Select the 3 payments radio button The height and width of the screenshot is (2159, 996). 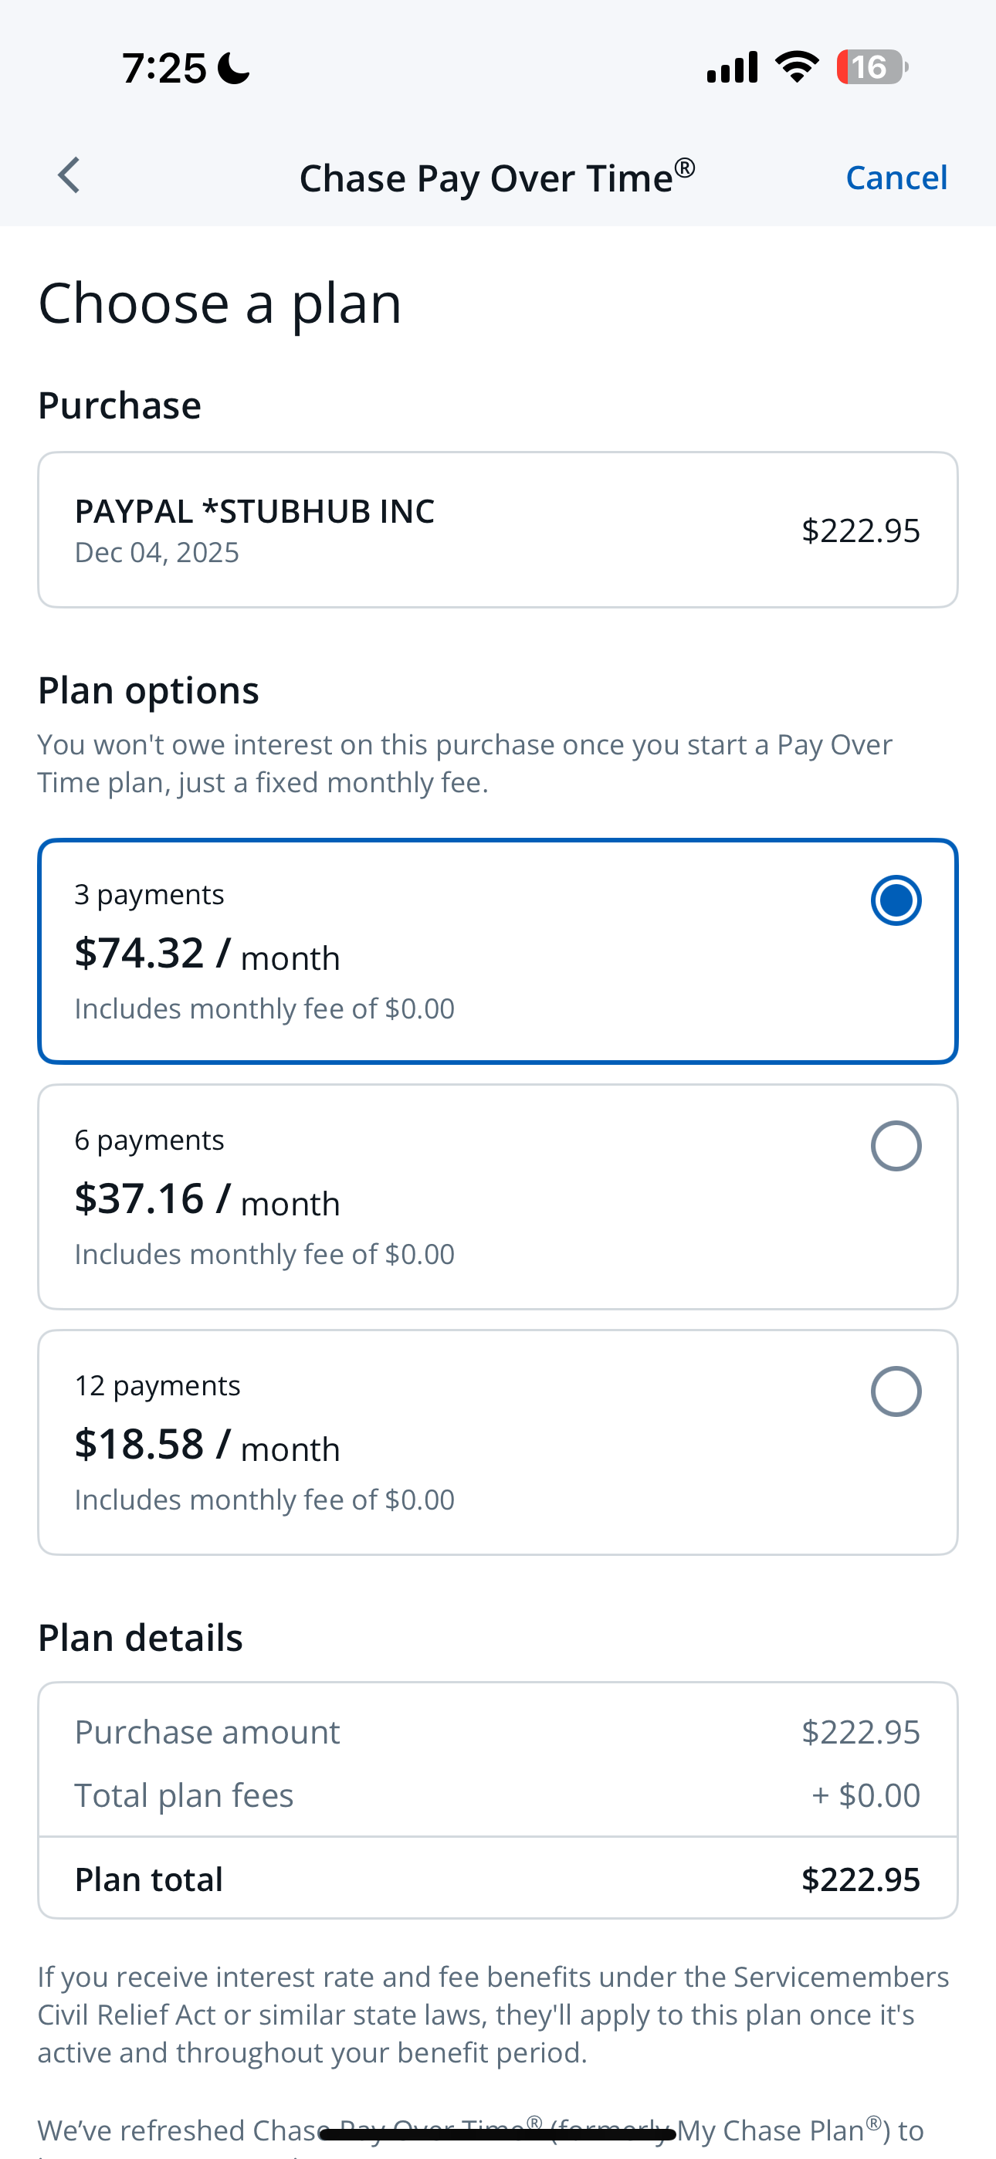[x=896, y=901]
